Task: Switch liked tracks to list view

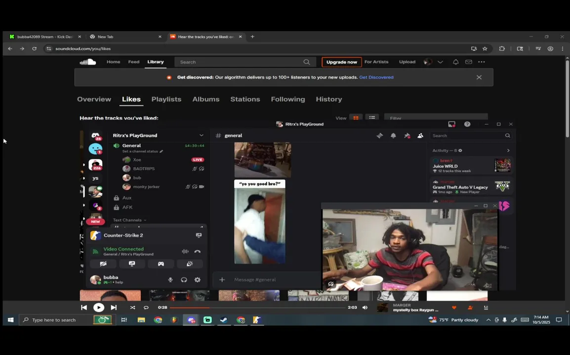Action: coord(372,118)
